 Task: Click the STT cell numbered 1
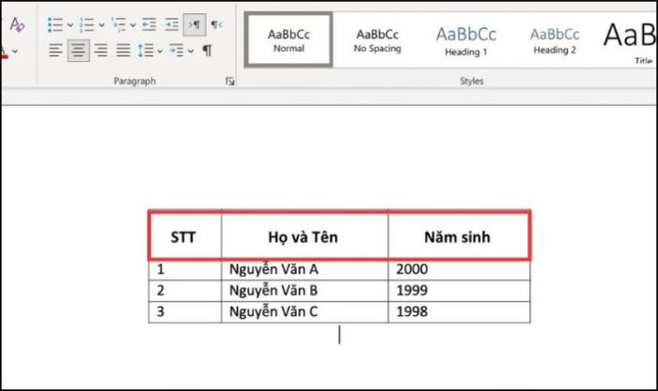184,269
